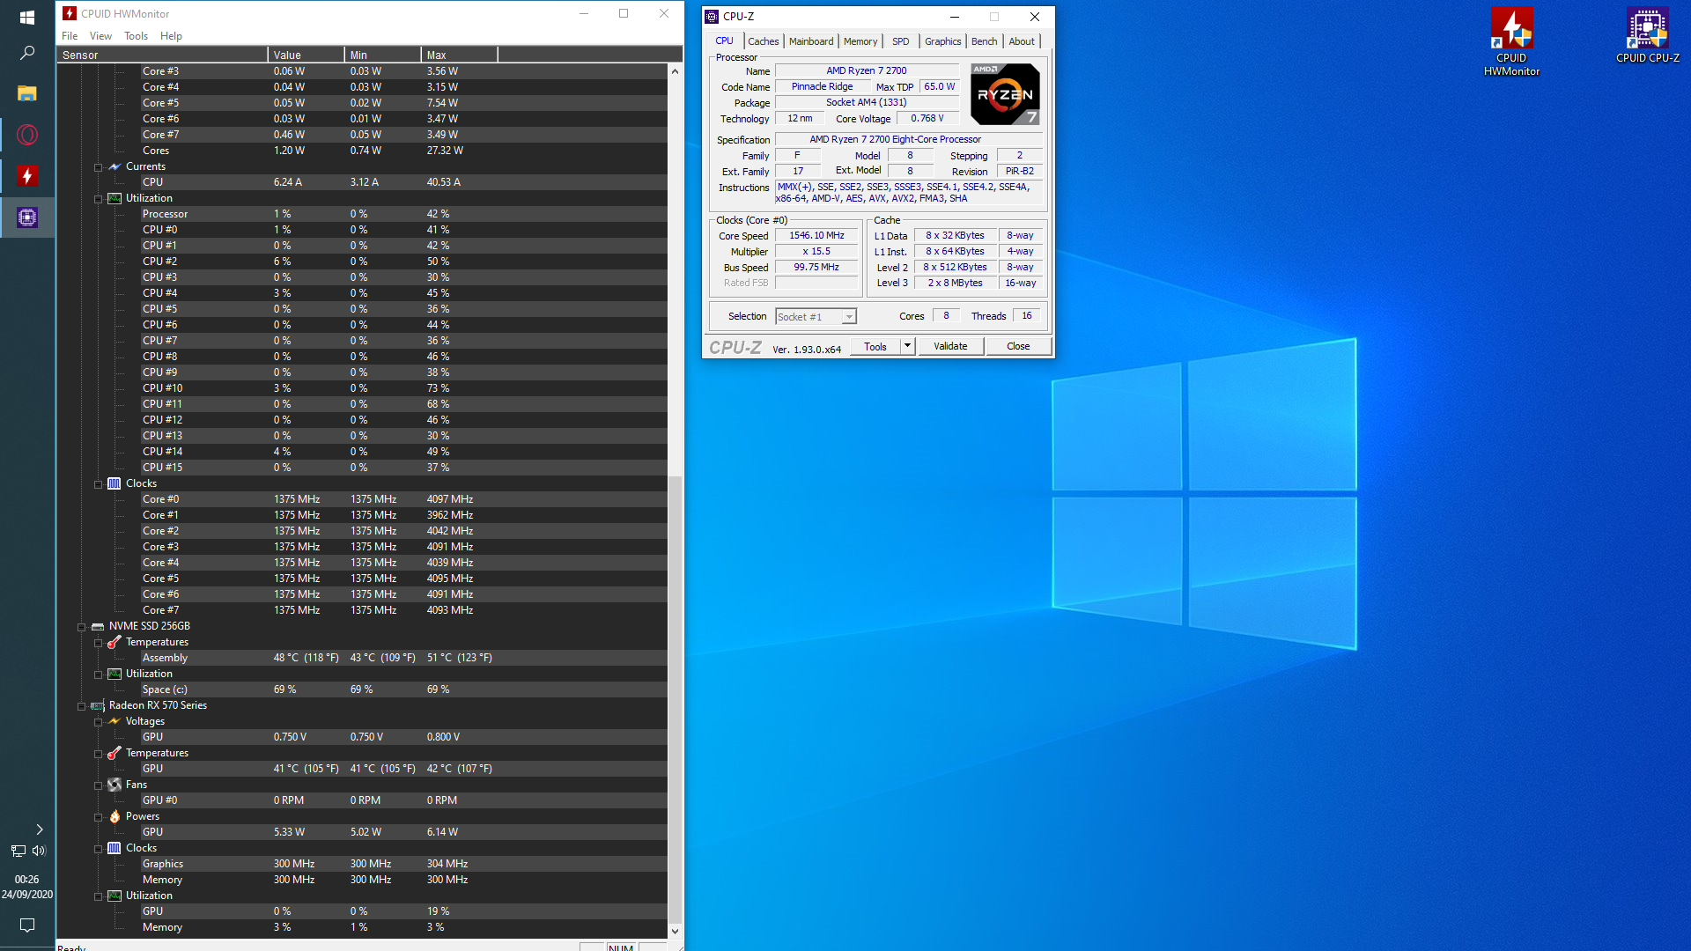This screenshot has width=1691, height=951.
Task: Switch to the Caches tab
Action: tap(763, 41)
